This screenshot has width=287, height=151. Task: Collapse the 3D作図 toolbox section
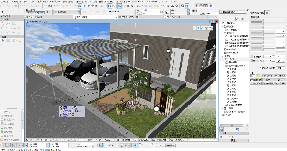(x=1, y=16)
